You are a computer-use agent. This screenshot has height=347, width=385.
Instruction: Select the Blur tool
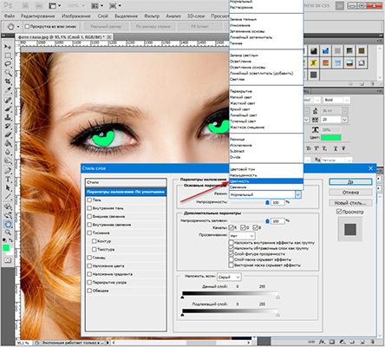pyautogui.click(x=8, y=152)
